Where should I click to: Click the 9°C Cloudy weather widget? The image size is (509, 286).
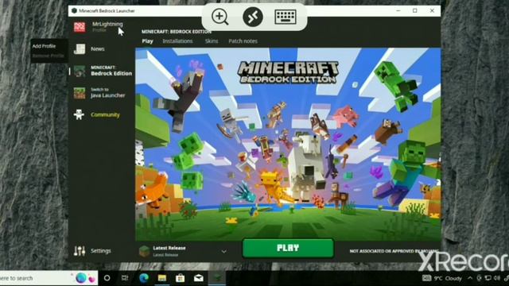(x=442, y=278)
